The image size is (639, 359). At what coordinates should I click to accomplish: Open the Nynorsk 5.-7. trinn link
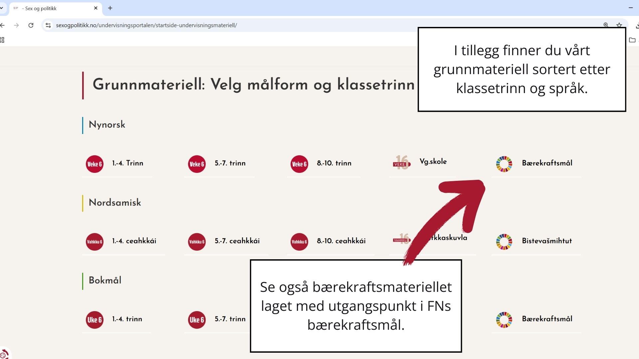[230, 163]
